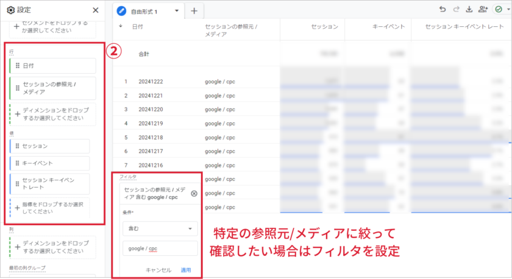Select the セッション metric chip in values
The width and height of the screenshot is (512, 279).
[50, 146]
